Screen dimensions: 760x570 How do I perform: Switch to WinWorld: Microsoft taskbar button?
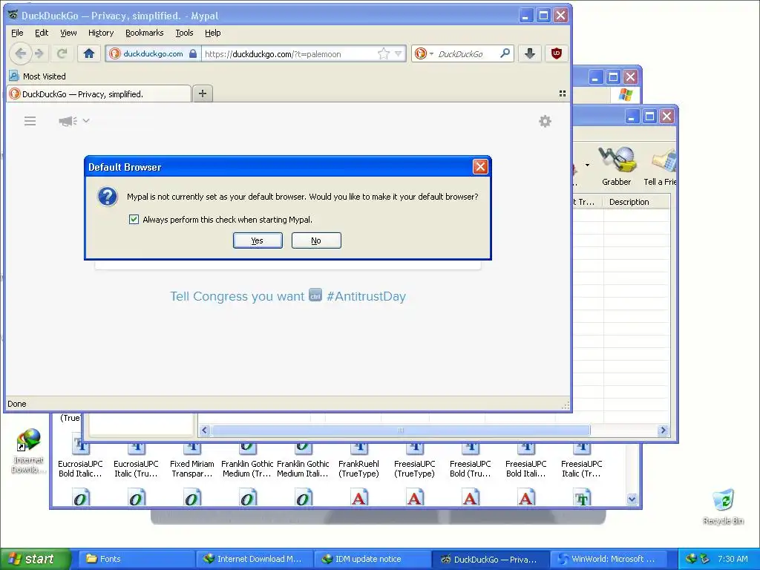coord(610,559)
